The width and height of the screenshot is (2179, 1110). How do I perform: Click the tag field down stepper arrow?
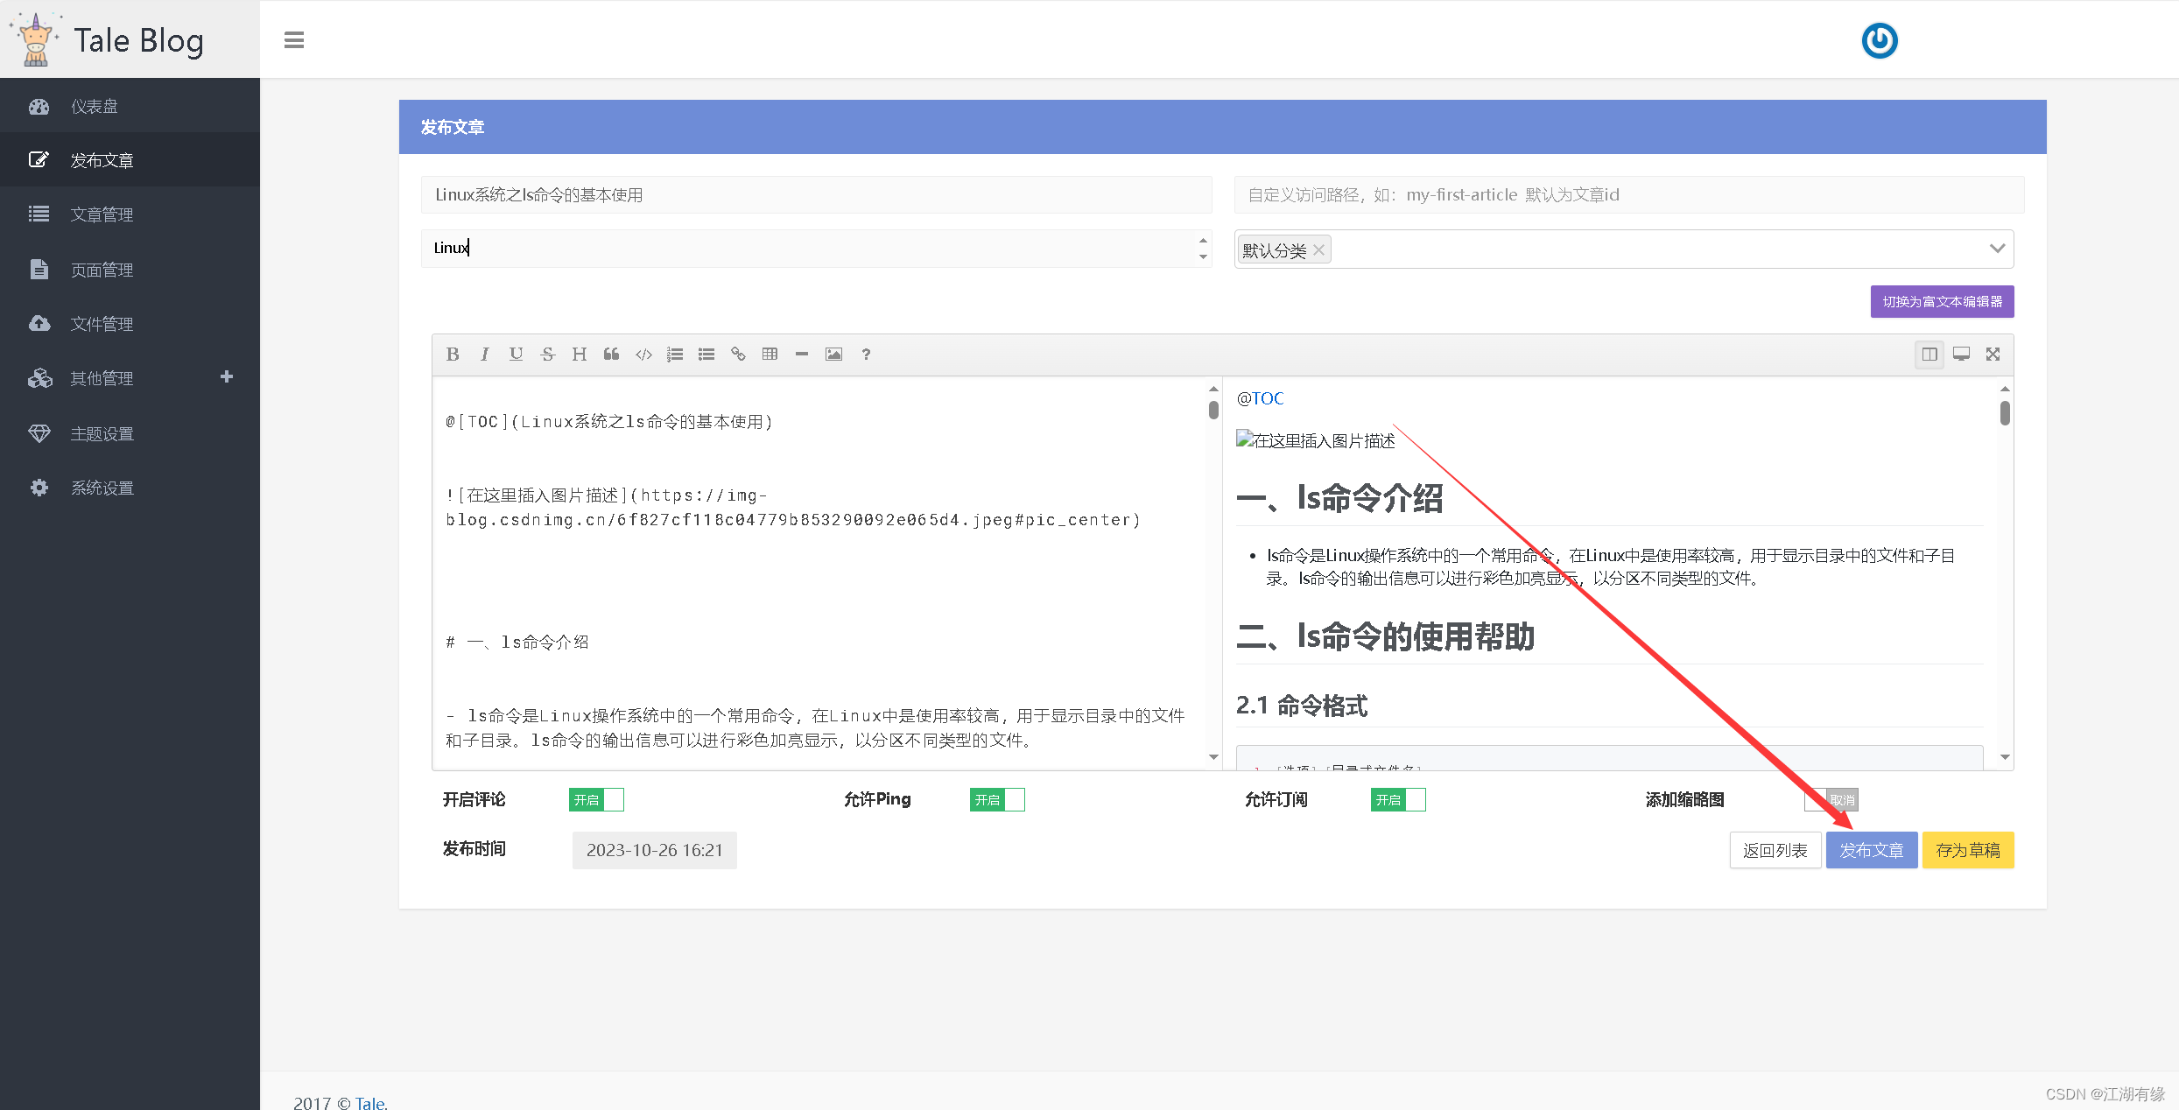(1203, 256)
